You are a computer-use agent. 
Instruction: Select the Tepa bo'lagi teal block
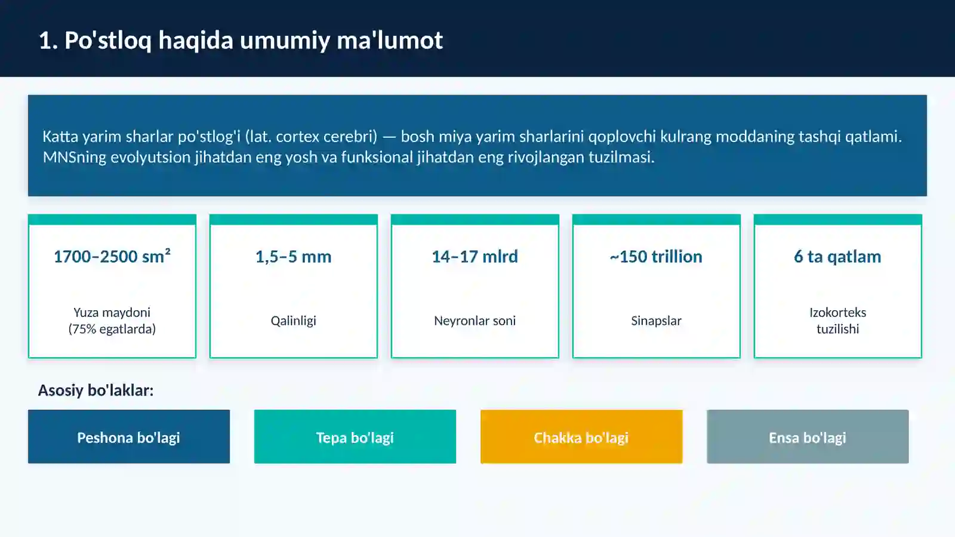355,437
